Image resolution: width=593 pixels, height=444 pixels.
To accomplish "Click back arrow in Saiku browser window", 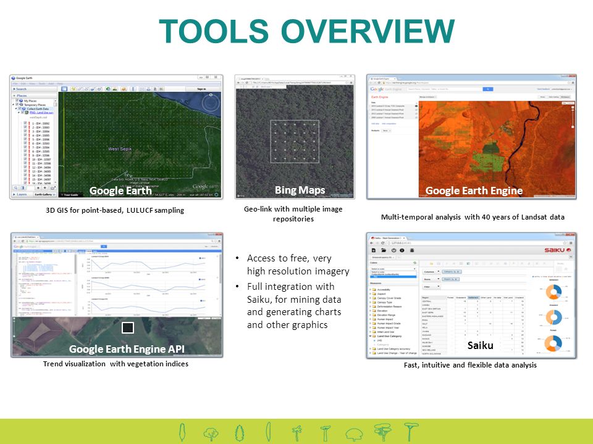I will coord(372,243).
